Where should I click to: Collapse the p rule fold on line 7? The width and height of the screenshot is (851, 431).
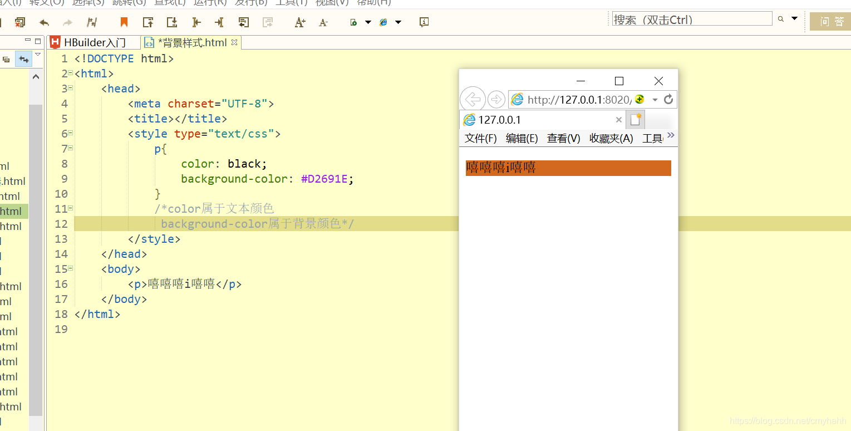(71, 148)
